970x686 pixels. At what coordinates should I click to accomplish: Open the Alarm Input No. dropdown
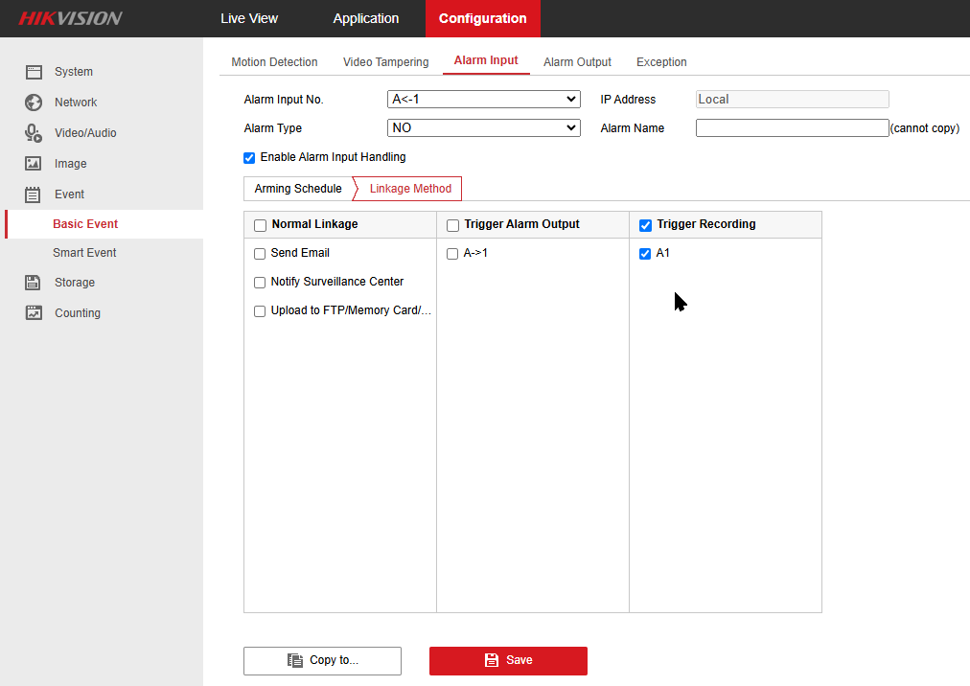pos(483,100)
